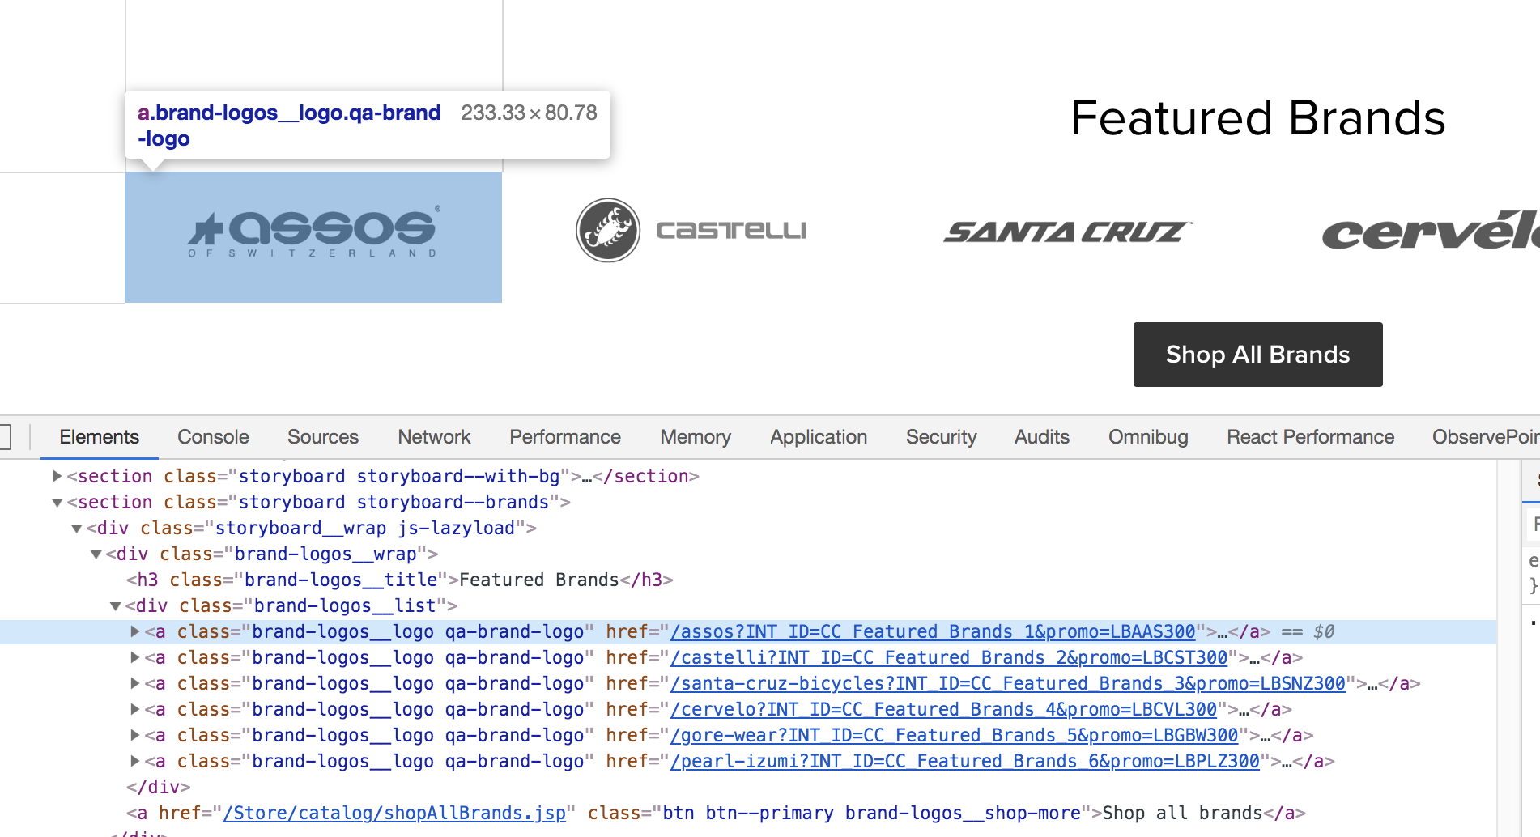This screenshot has height=837, width=1540.
Task: Open the Network tab
Action: (x=434, y=437)
